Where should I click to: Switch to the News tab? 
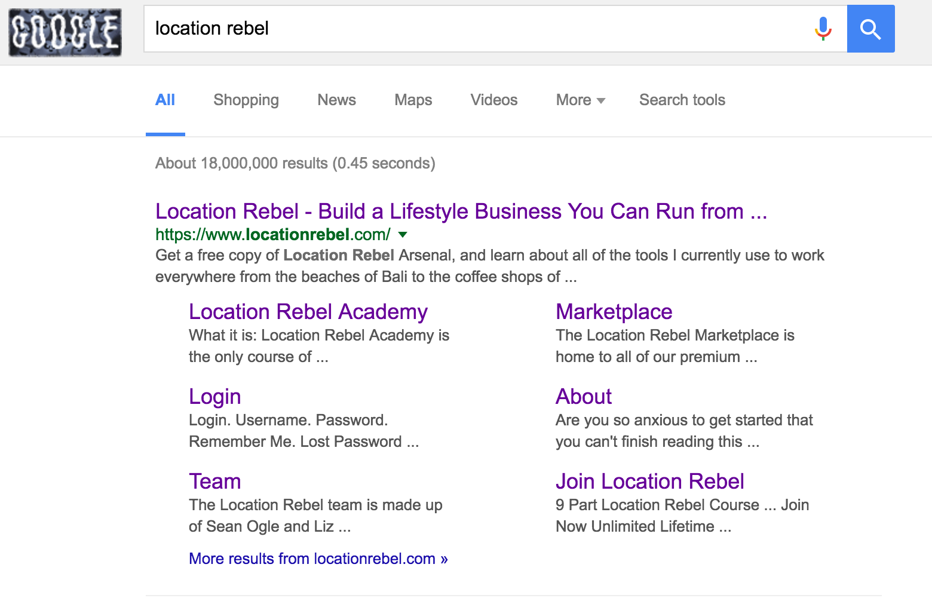(x=336, y=100)
